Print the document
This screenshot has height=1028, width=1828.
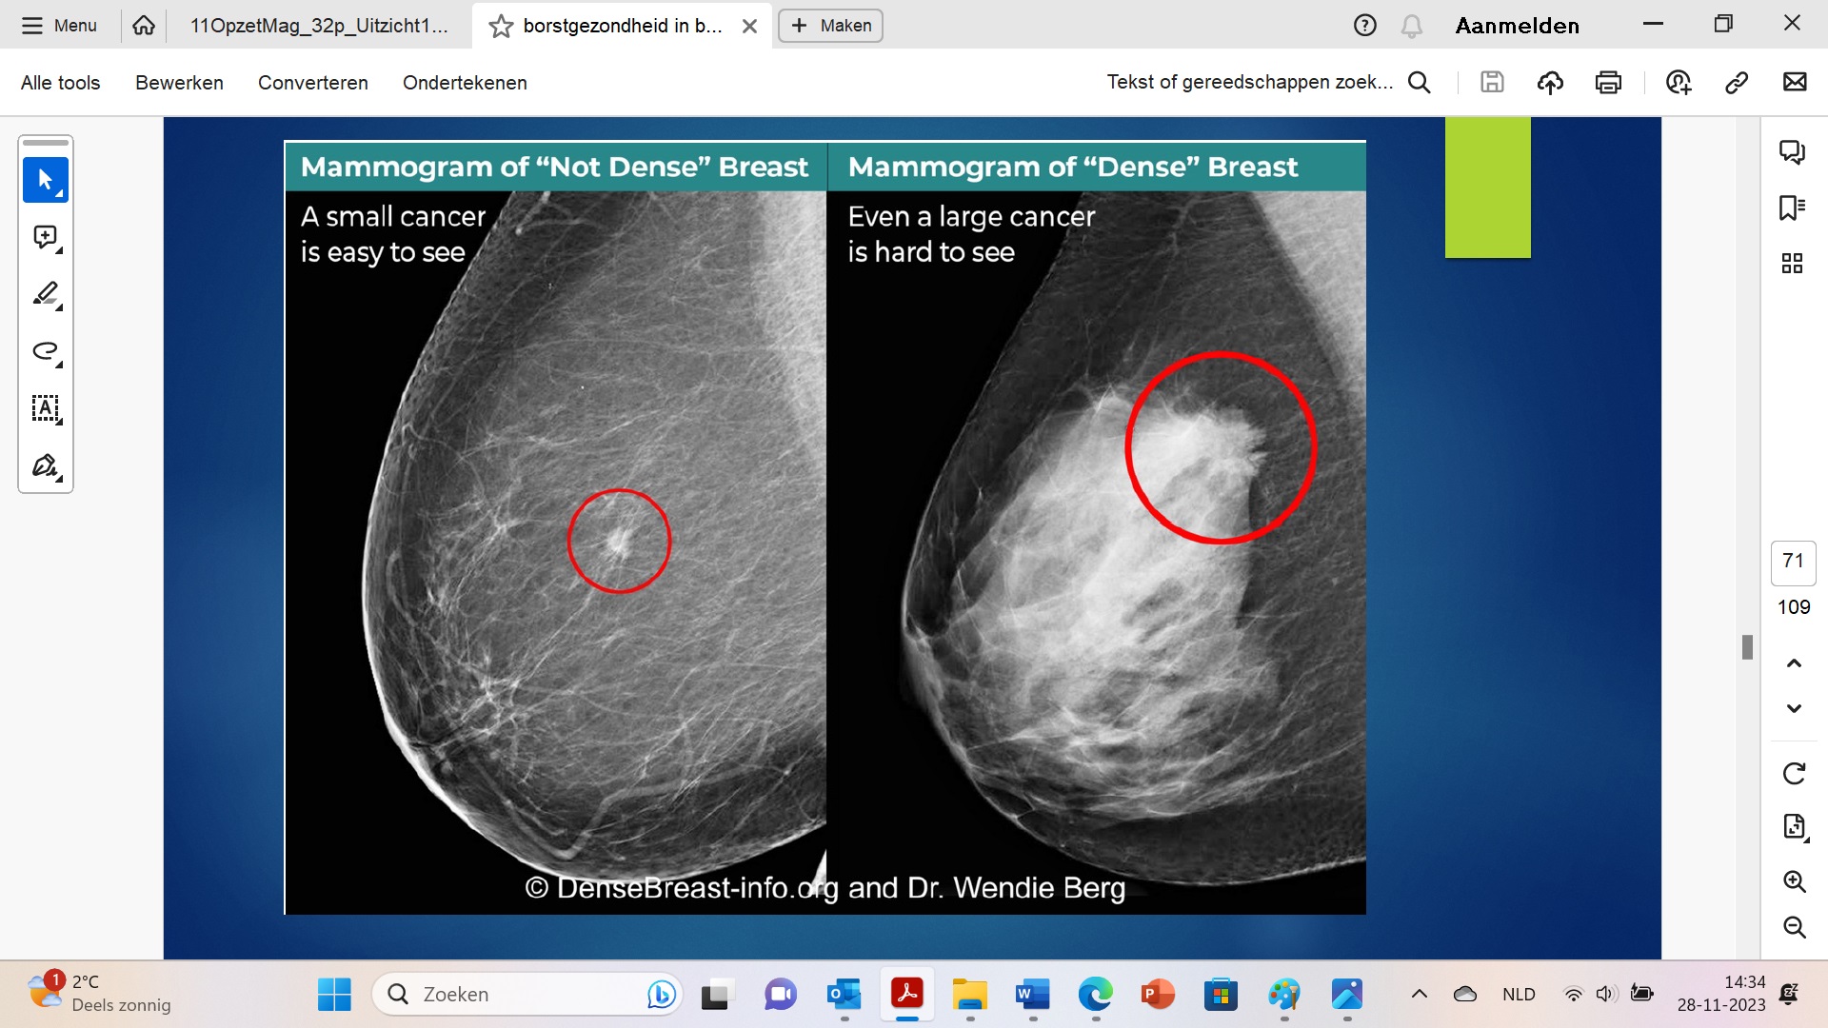(x=1608, y=83)
